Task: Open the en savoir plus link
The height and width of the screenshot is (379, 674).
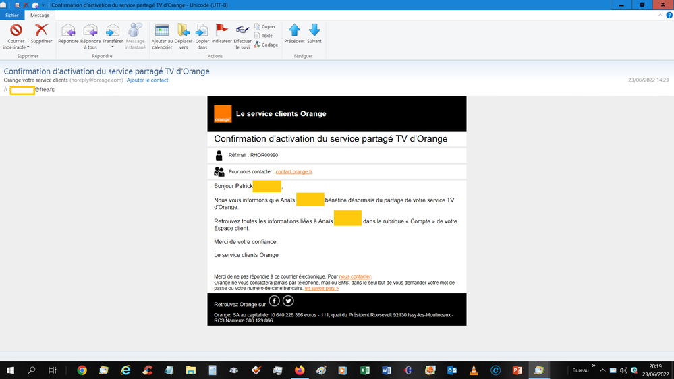Action: [x=322, y=289]
